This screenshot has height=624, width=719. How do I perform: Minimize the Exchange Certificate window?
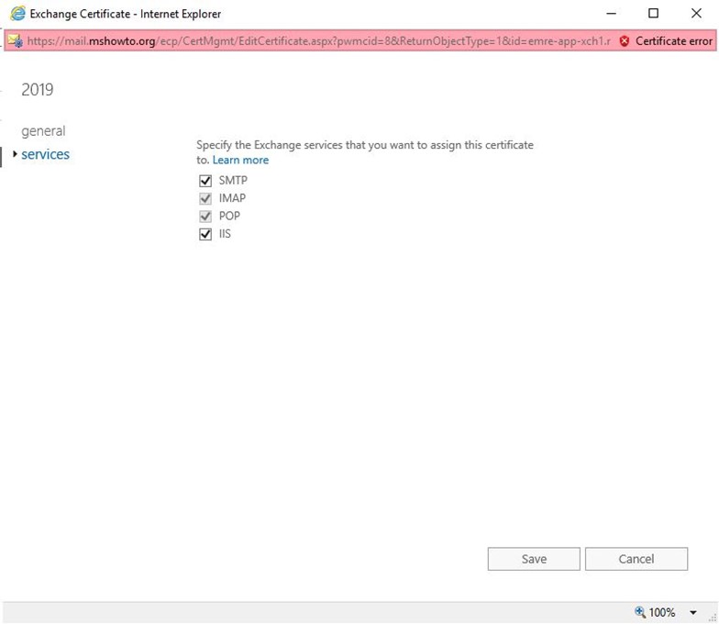click(x=611, y=13)
